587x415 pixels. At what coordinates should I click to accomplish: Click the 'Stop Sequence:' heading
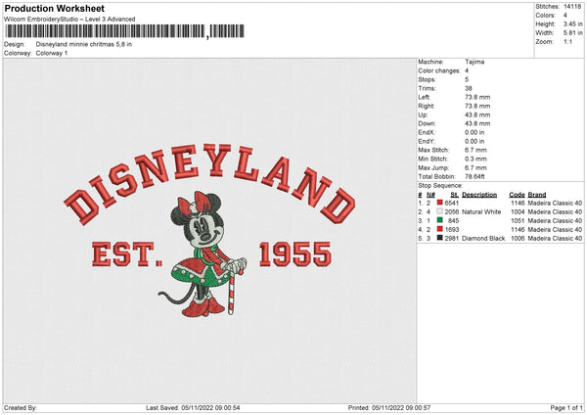[x=440, y=185]
